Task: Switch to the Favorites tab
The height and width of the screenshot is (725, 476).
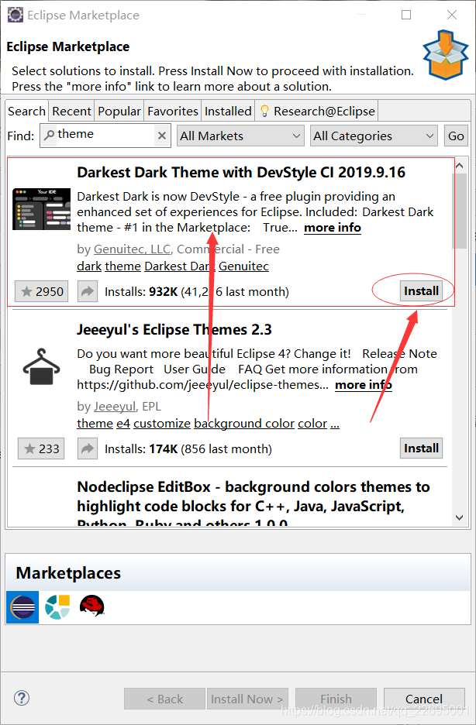Action: tap(173, 112)
